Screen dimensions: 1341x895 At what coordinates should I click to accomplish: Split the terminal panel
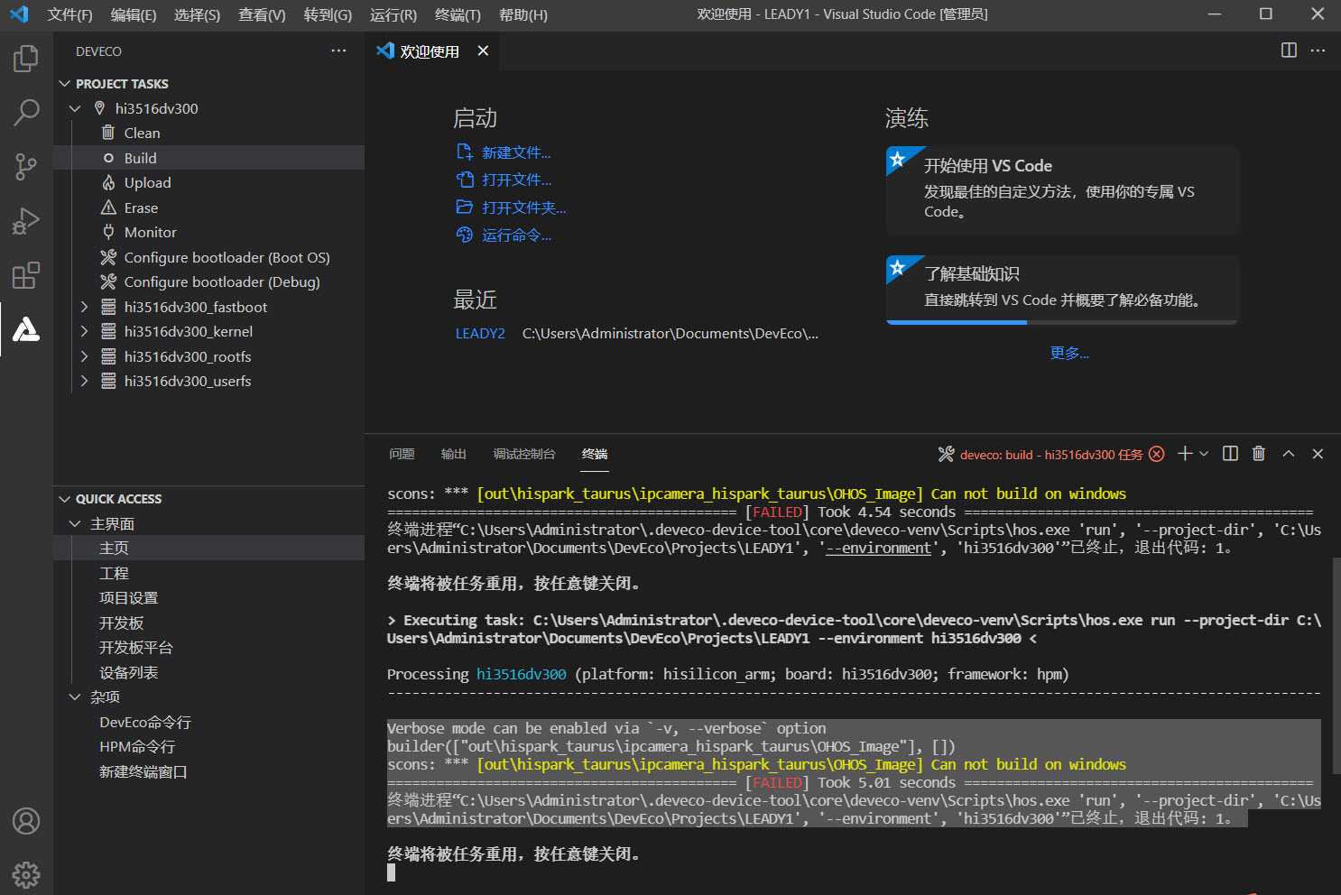(x=1230, y=454)
